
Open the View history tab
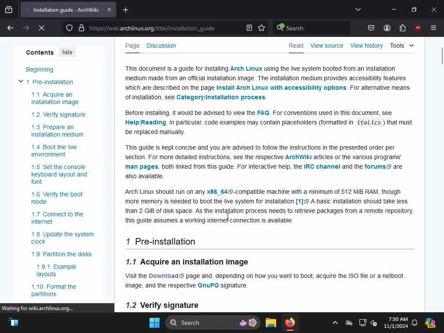pos(366,46)
